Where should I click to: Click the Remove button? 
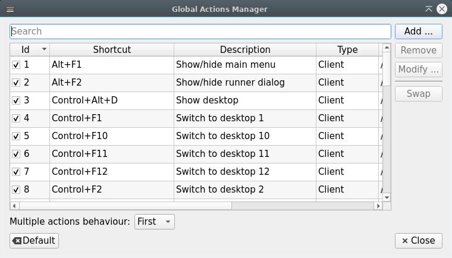coord(419,51)
